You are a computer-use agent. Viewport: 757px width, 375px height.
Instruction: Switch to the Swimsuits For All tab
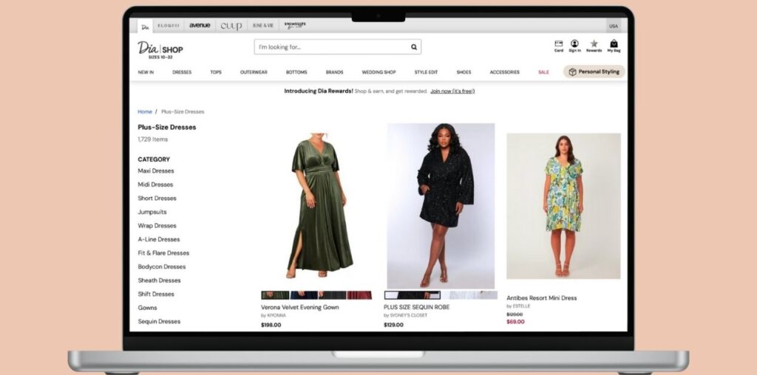pyautogui.click(x=294, y=26)
